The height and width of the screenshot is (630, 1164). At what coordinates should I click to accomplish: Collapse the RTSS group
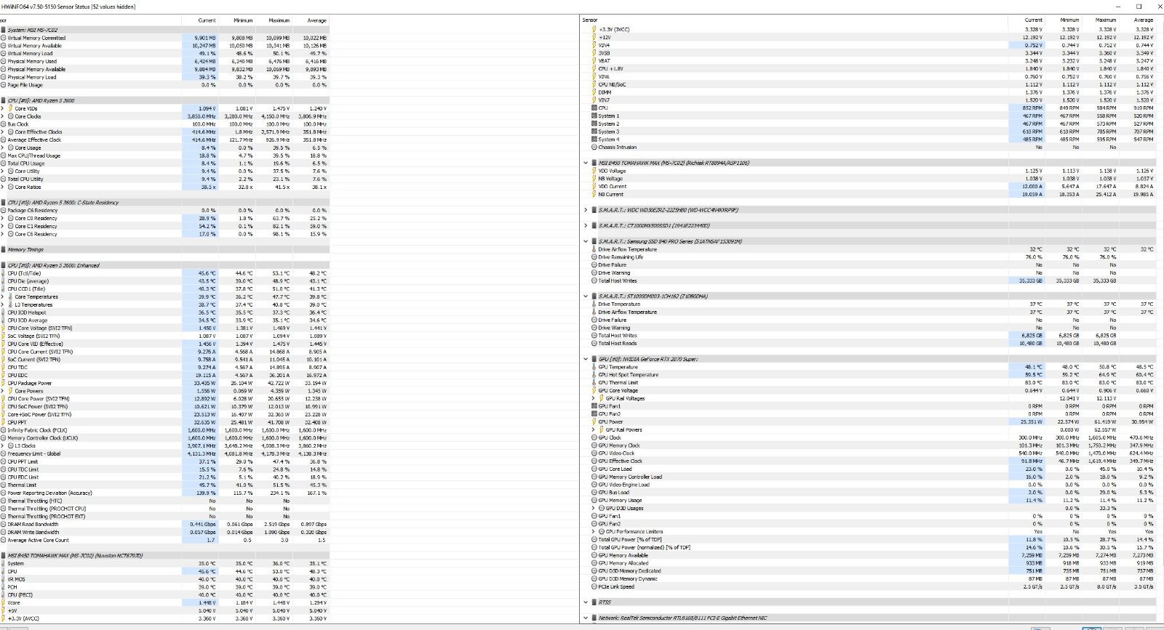(x=586, y=602)
